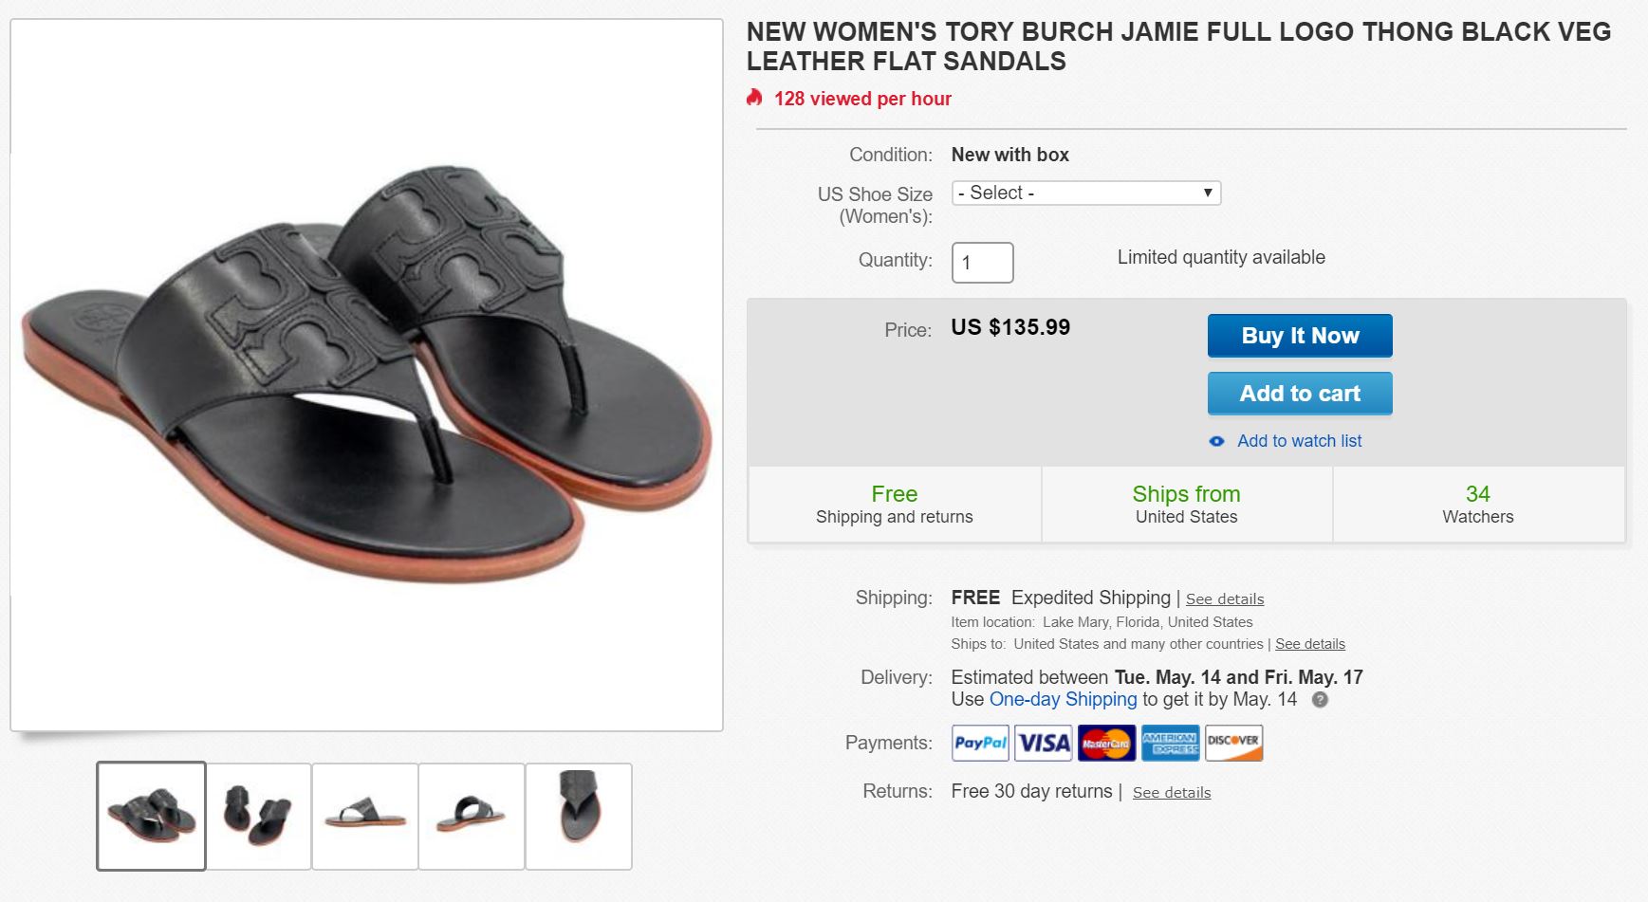Viewport: 1648px width, 902px height.
Task: Click the MasterCard payment icon
Action: click(x=1106, y=744)
